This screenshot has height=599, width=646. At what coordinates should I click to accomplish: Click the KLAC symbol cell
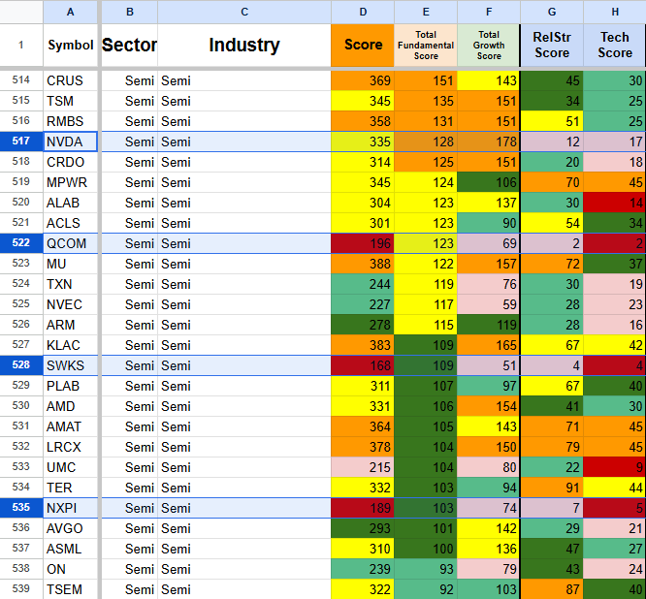[x=71, y=345]
